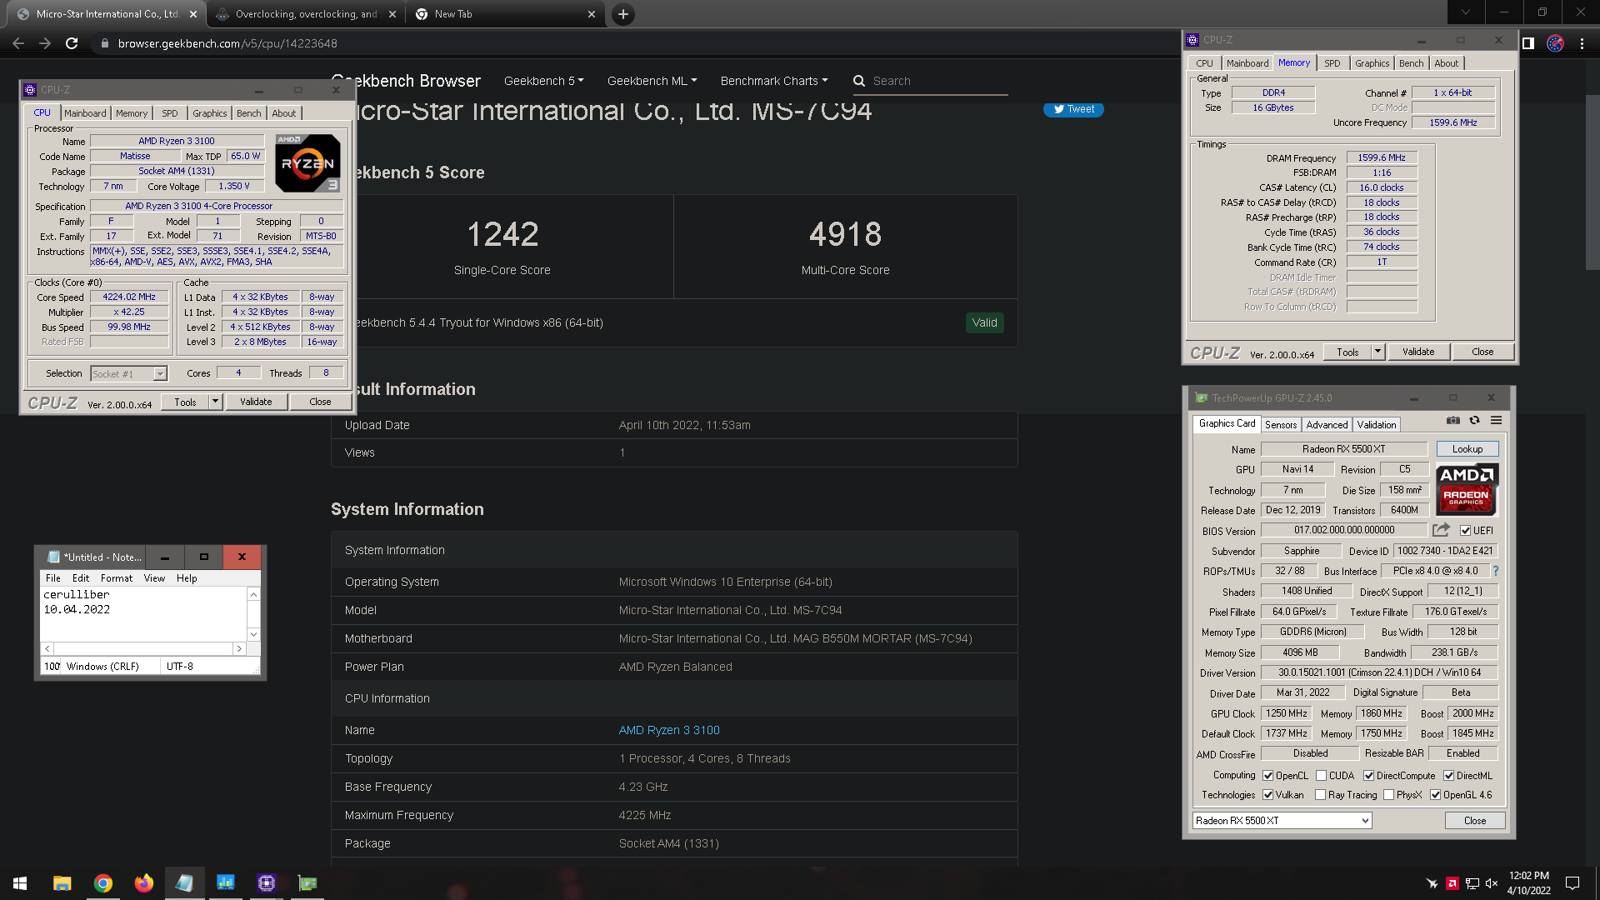Take a GPU-Z screenshot with the camera icon
This screenshot has height=900, width=1600.
[x=1453, y=421]
